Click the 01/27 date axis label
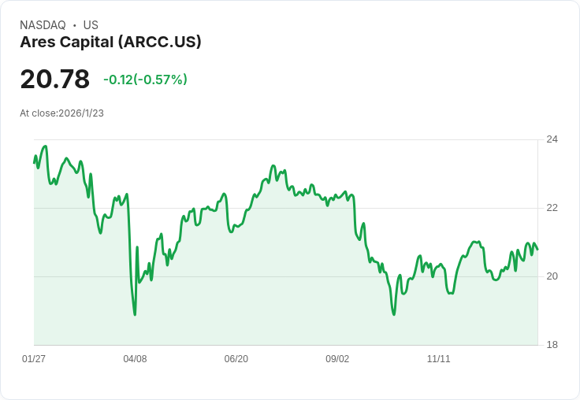The image size is (580, 400). [34, 358]
